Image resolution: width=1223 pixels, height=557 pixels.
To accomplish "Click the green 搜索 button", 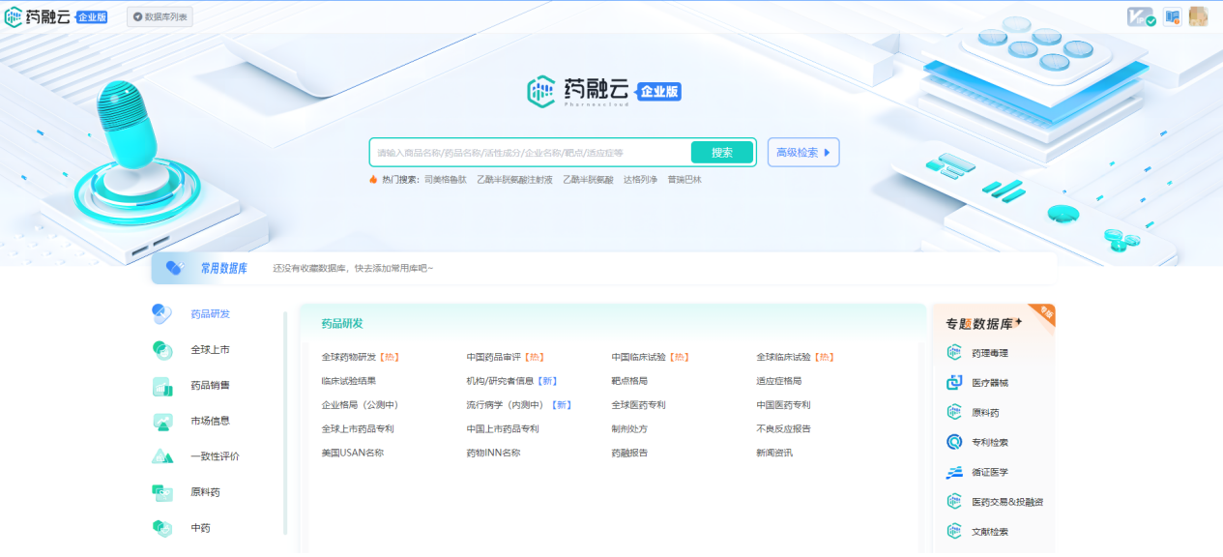I will point(722,152).
